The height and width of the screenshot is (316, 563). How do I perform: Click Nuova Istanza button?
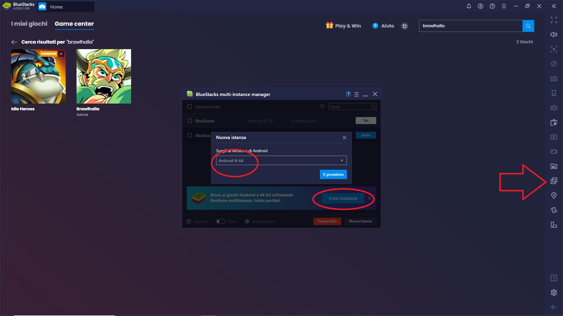click(360, 221)
